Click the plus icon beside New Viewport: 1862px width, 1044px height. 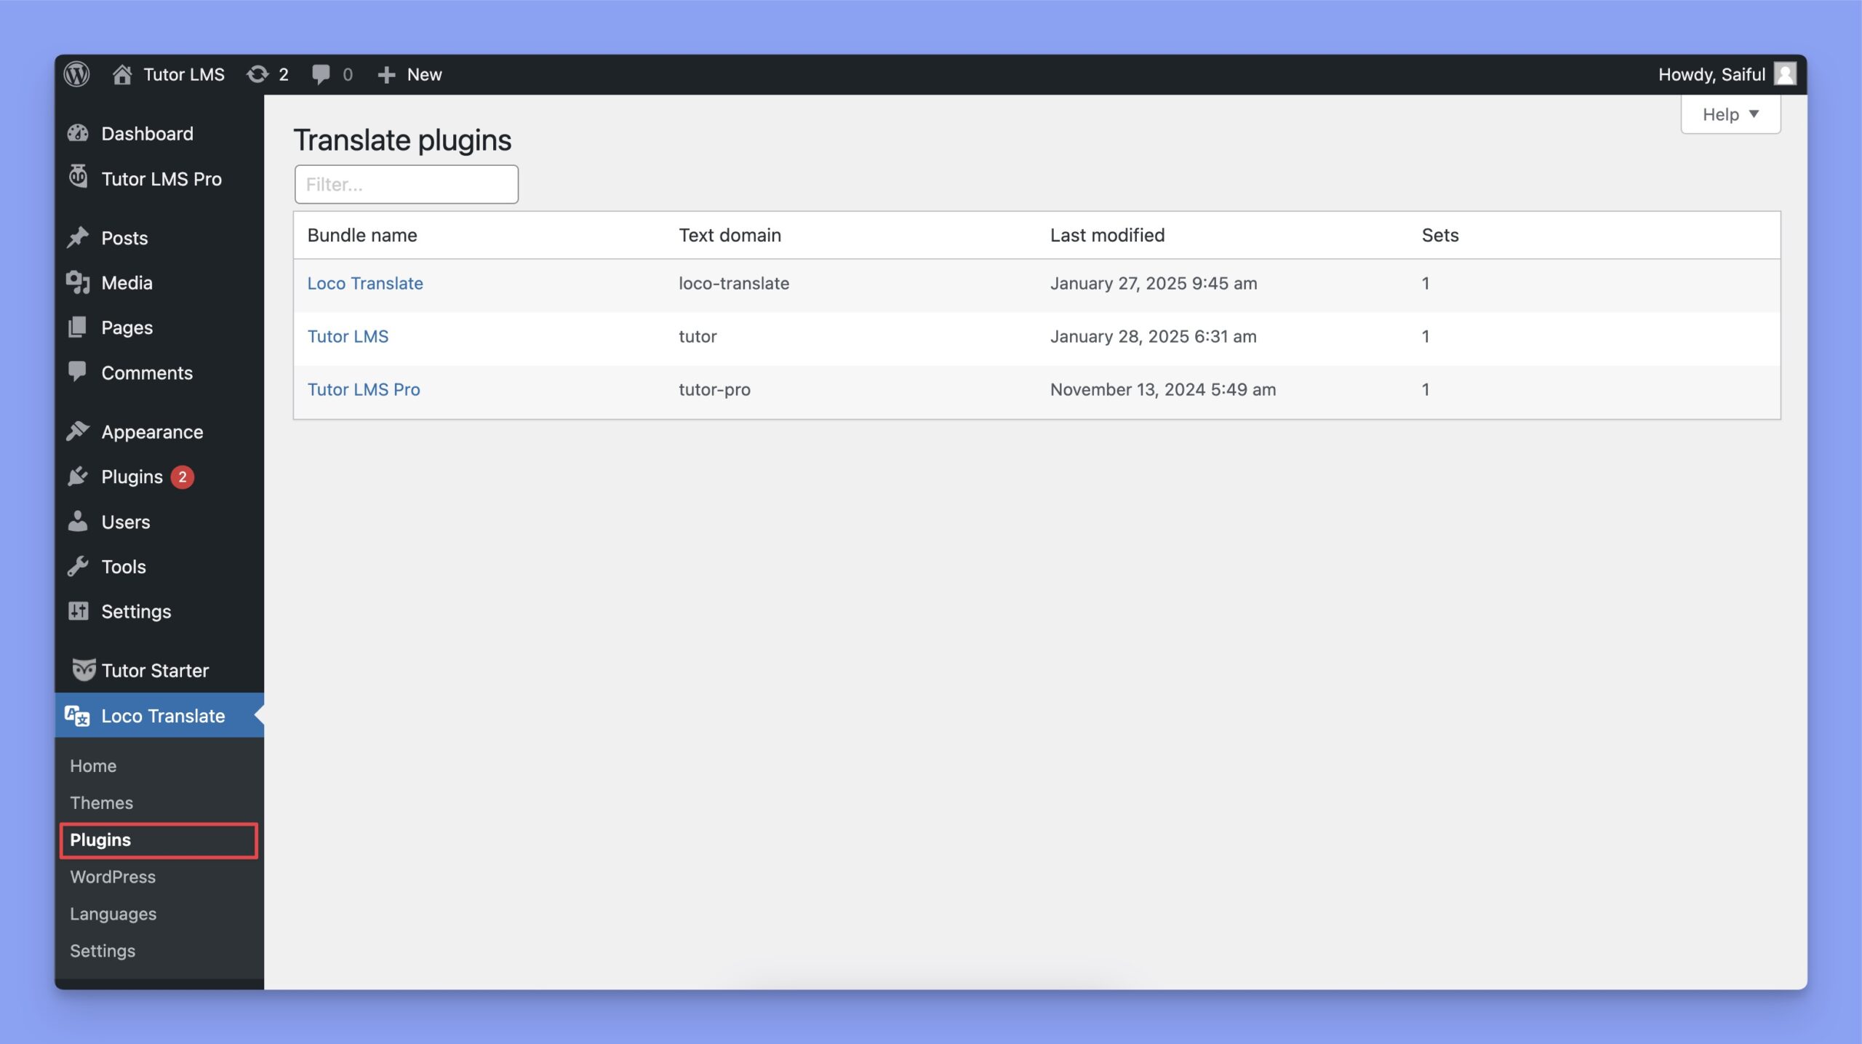pyautogui.click(x=386, y=75)
